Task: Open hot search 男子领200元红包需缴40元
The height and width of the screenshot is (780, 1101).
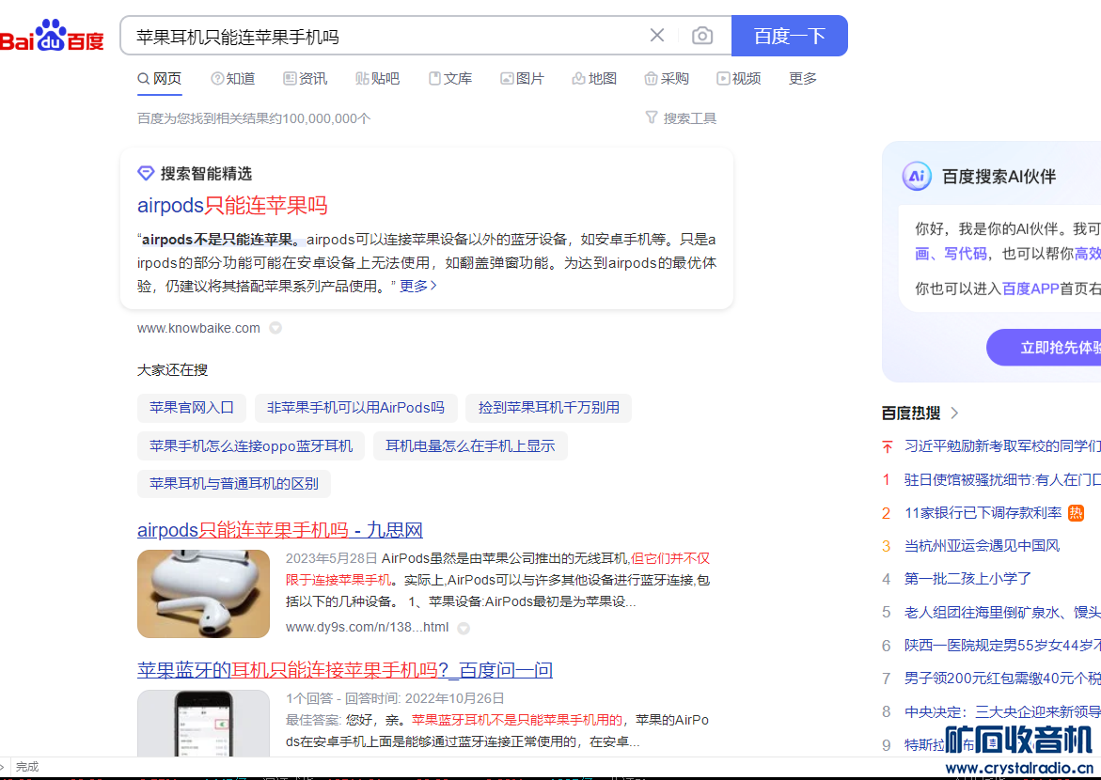Action: click(1002, 679)
